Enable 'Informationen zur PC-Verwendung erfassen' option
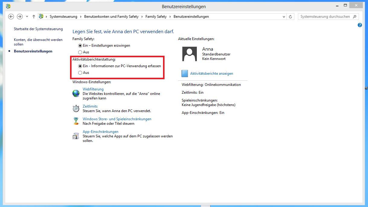Screen dimensions: 368x207 point(80,66)
